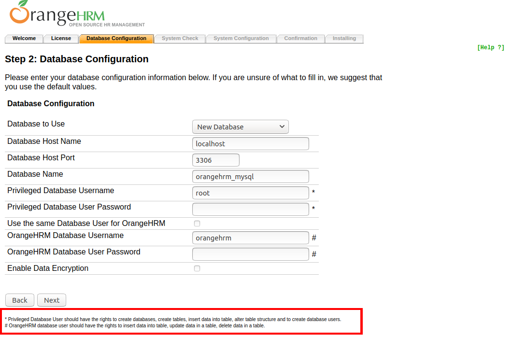Click the Database Host Name field

point(250,144)
